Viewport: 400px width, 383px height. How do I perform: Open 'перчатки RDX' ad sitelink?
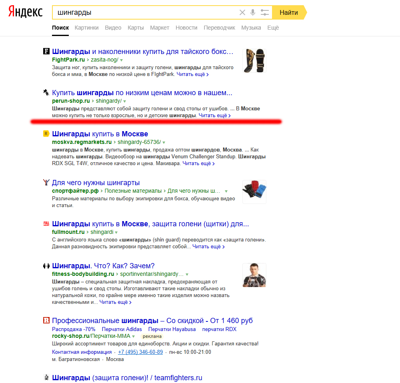click(x=219, y=329)
